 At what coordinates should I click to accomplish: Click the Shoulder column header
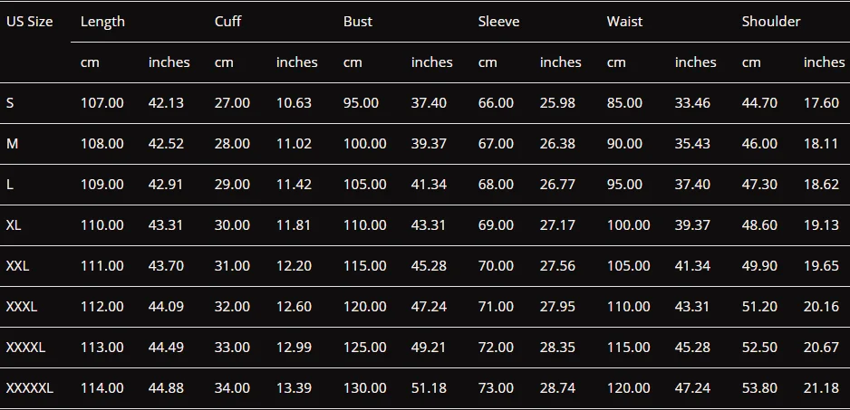[771, 22]
